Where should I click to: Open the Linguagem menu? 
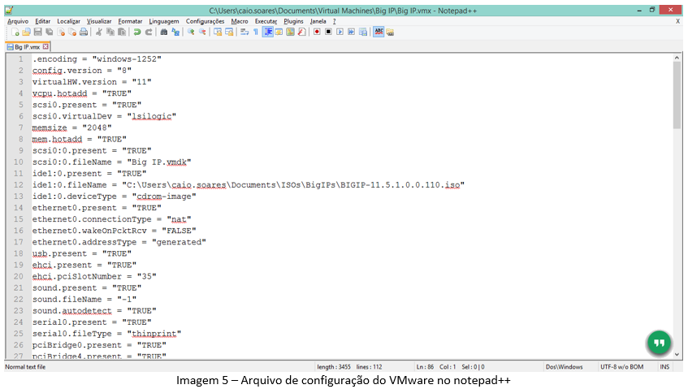[163, 21]
